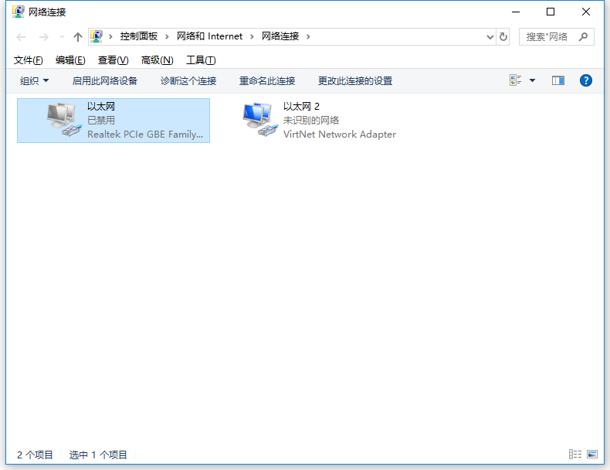Click 启用此网络设备 button
610x470 pixels.
105,81
